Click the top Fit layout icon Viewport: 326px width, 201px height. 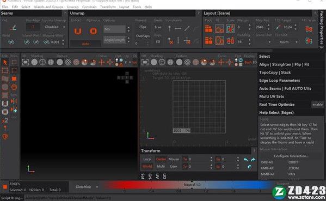click(x=219, y=28)
